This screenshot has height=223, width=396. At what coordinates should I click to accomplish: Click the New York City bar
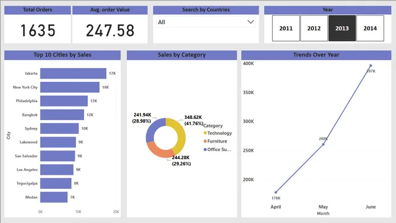(x=70, y=87)
